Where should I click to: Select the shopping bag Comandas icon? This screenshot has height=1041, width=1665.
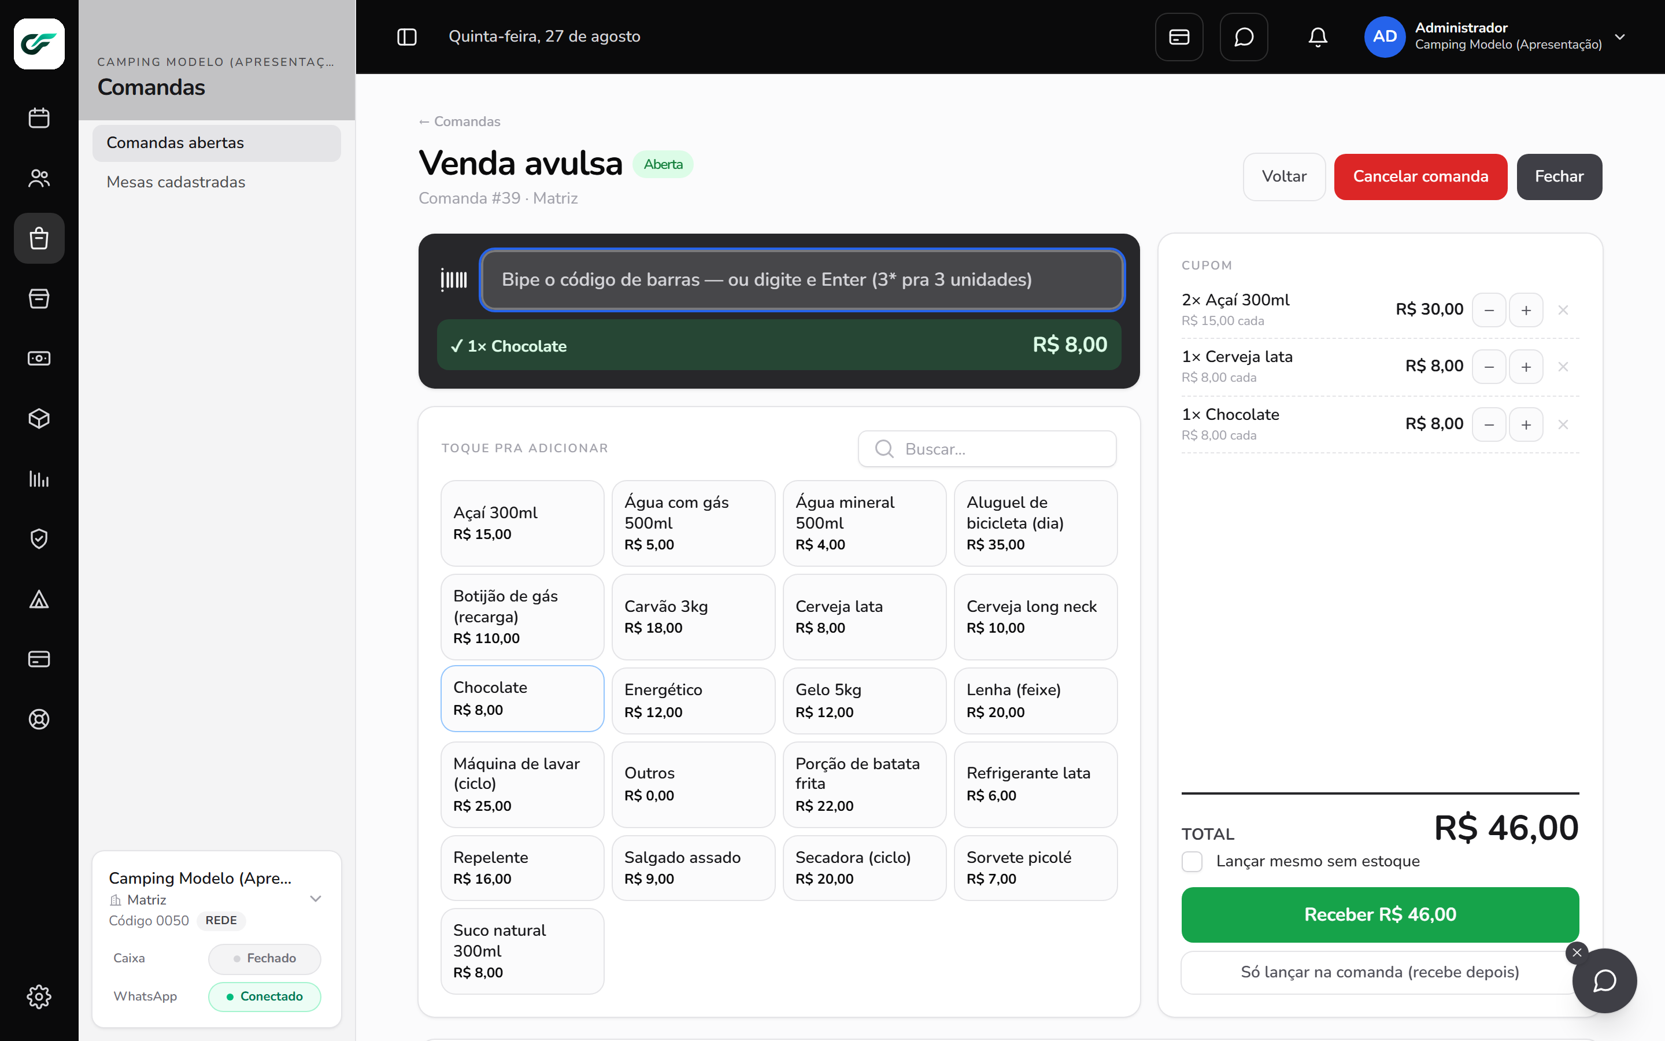click(39, 238)
